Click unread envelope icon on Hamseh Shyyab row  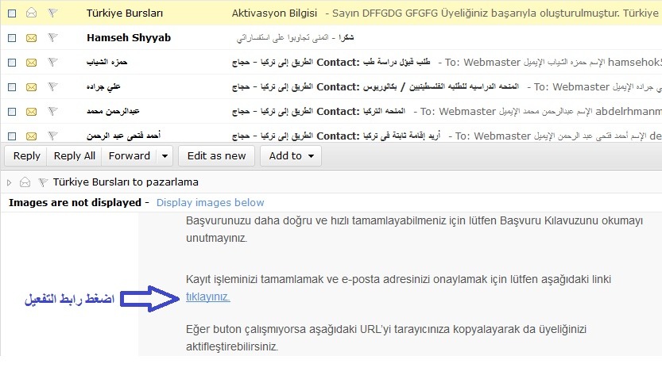[x=31, y=38]
